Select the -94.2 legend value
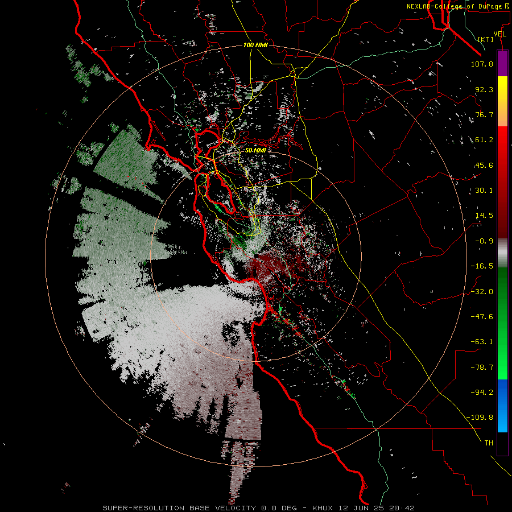 tap(482, 392)
